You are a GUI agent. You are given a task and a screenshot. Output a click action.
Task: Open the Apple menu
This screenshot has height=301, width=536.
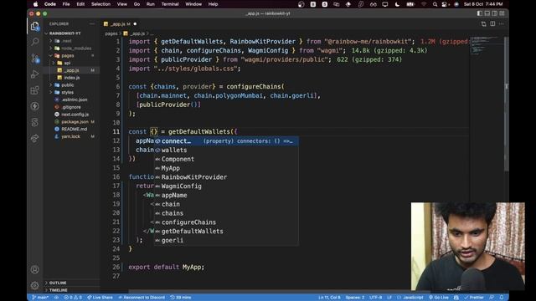click(35, 4)
